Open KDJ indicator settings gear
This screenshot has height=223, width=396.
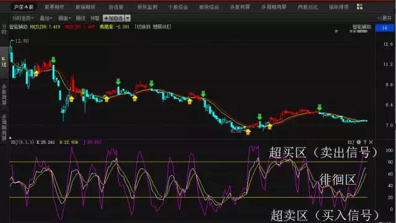pyautogui.click(x=359, y=142)
